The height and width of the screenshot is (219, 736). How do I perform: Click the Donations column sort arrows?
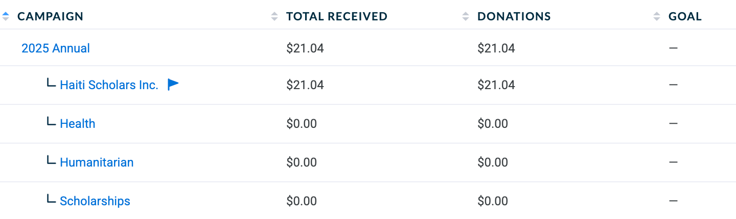coord(466,16)
